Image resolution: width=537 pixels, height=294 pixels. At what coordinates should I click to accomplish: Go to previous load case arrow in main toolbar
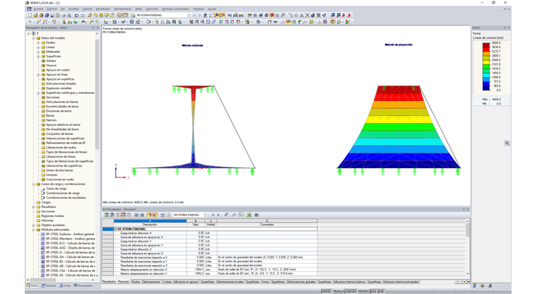[x=194, y=15]
